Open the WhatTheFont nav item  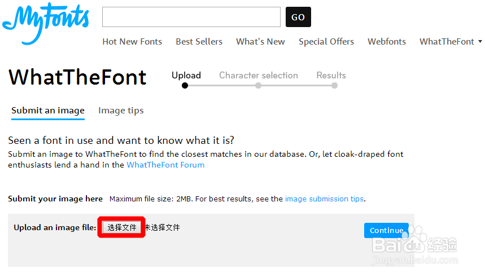tap(447, 41)
